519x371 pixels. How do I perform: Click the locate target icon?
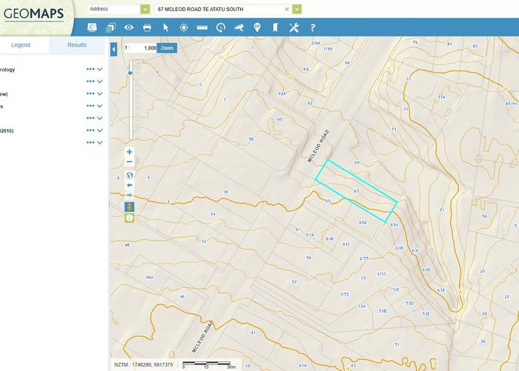pos(184,27)
